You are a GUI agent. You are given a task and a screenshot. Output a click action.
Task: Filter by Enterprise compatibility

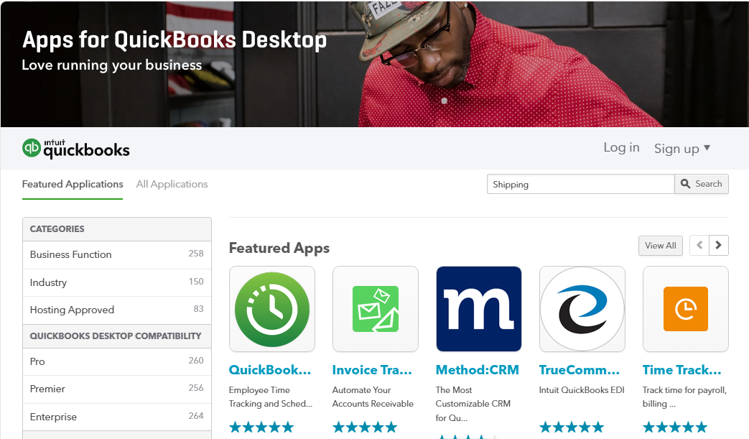click(x=117, y=417)
